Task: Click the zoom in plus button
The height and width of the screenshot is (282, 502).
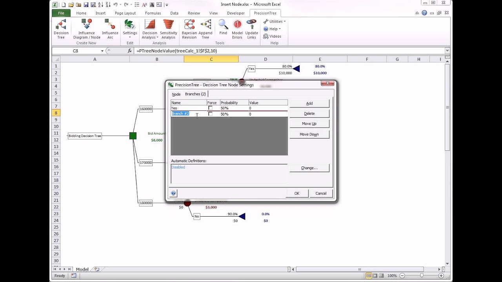Action: [x=442, y=276]
